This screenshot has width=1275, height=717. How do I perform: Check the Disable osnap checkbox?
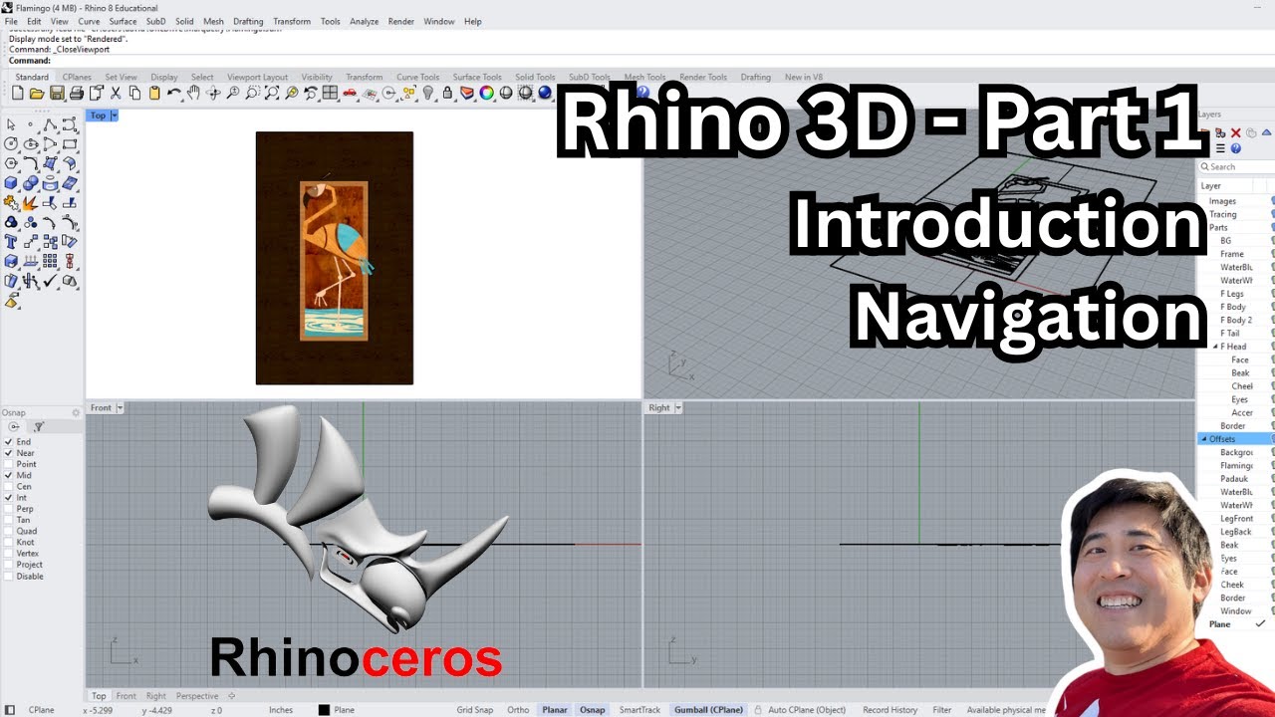pyautogui.click(x=9, y=576)
